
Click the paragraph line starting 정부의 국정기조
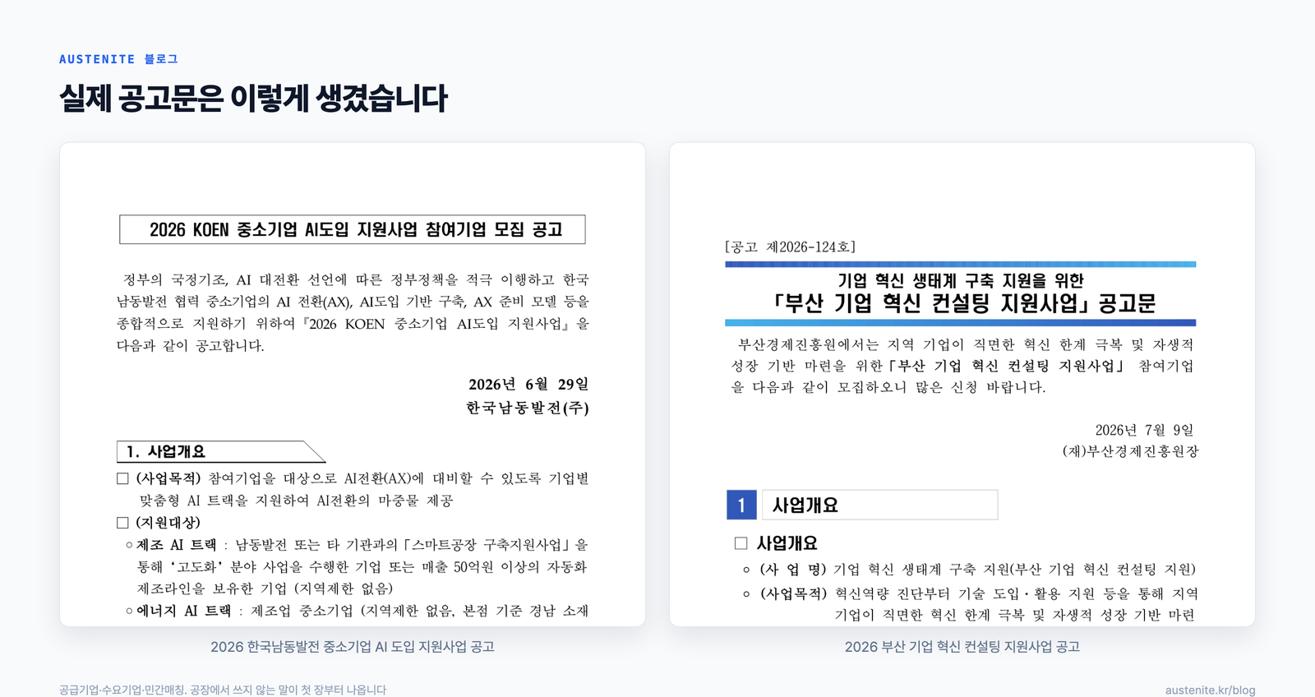(356, 280)
